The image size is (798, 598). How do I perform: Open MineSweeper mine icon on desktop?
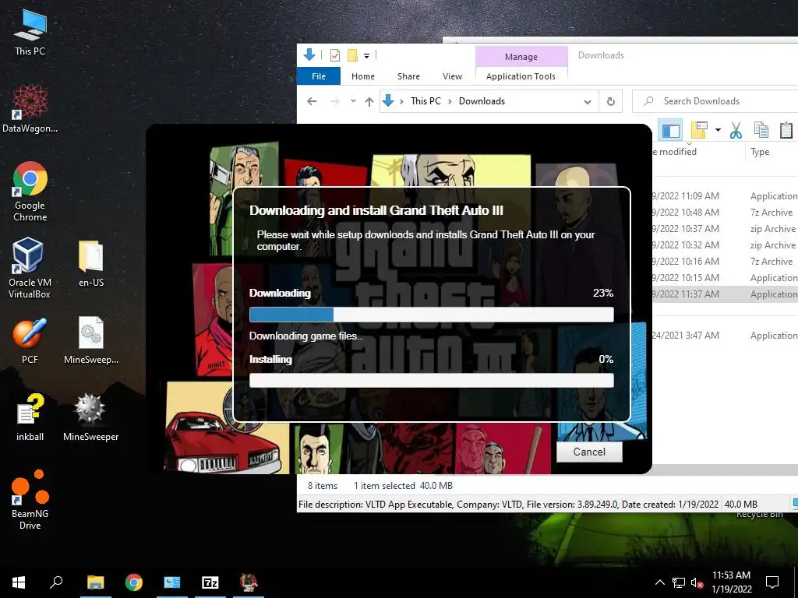tap(90, 417)
